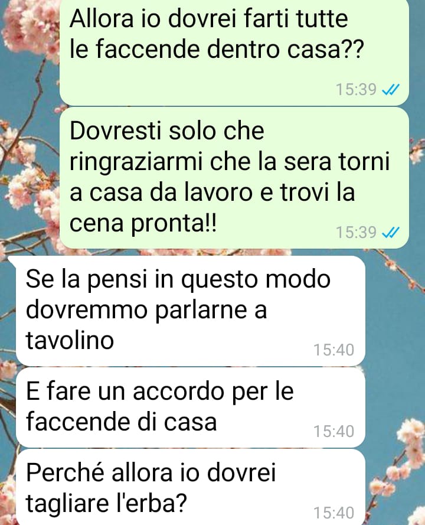Image resolution: width=425 pixels, height=525 pixels.
Task: Click the 15:40 timestamp beside 'tavolino'
Action: 334,350
